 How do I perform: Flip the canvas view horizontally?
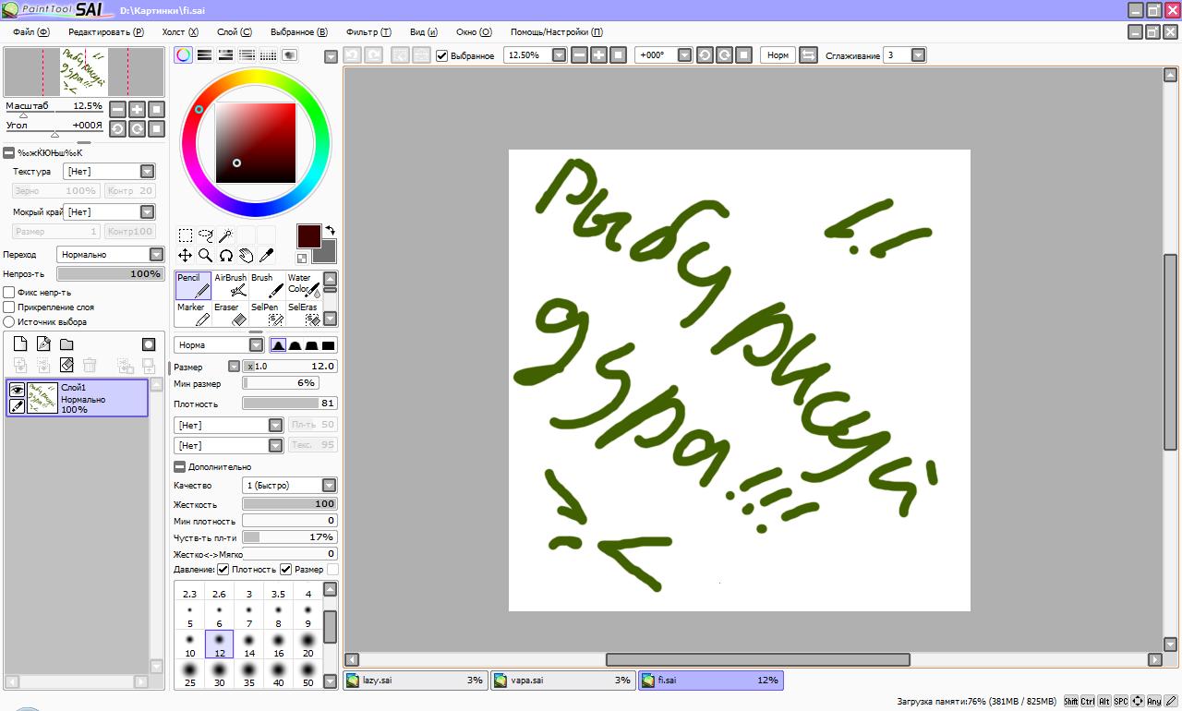click(808, 55)
